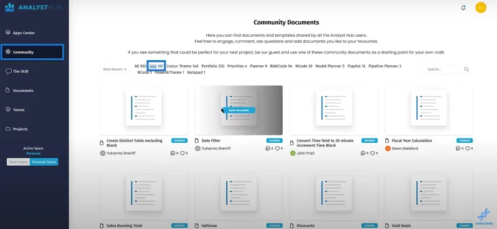Click the Date Filter title

click(x=211, y=141)
